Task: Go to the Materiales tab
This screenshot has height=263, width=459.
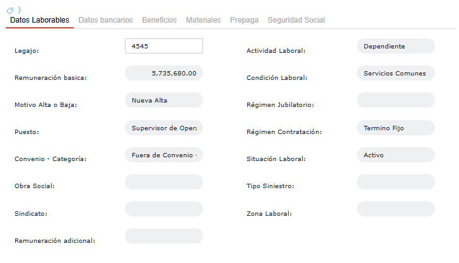Action: (x=203, y=20)
